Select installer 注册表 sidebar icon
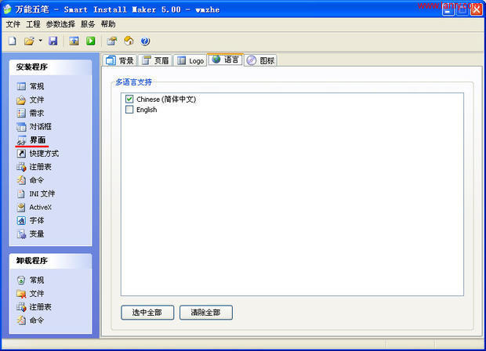Image resolution: width=486 pixels, height=351 pixels. click(x=21, y=167)
